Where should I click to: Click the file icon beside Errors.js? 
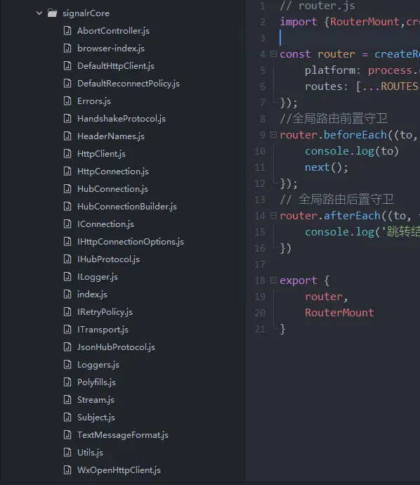coord(67,101)
